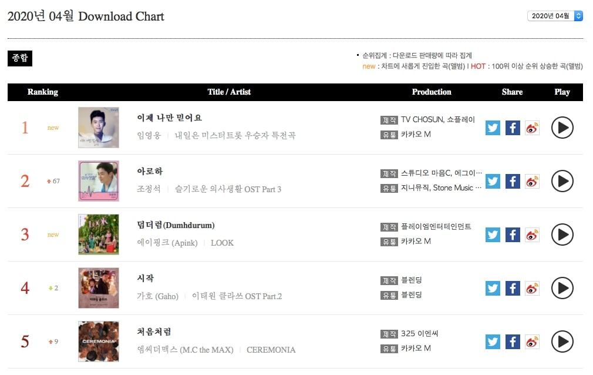Open artist link 임영웅

click(147, 135)
